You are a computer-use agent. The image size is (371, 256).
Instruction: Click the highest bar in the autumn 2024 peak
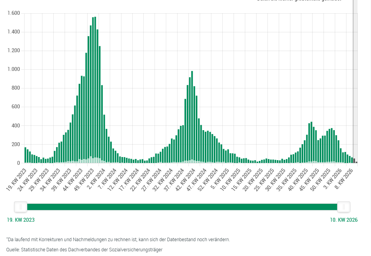coord(192,117)
